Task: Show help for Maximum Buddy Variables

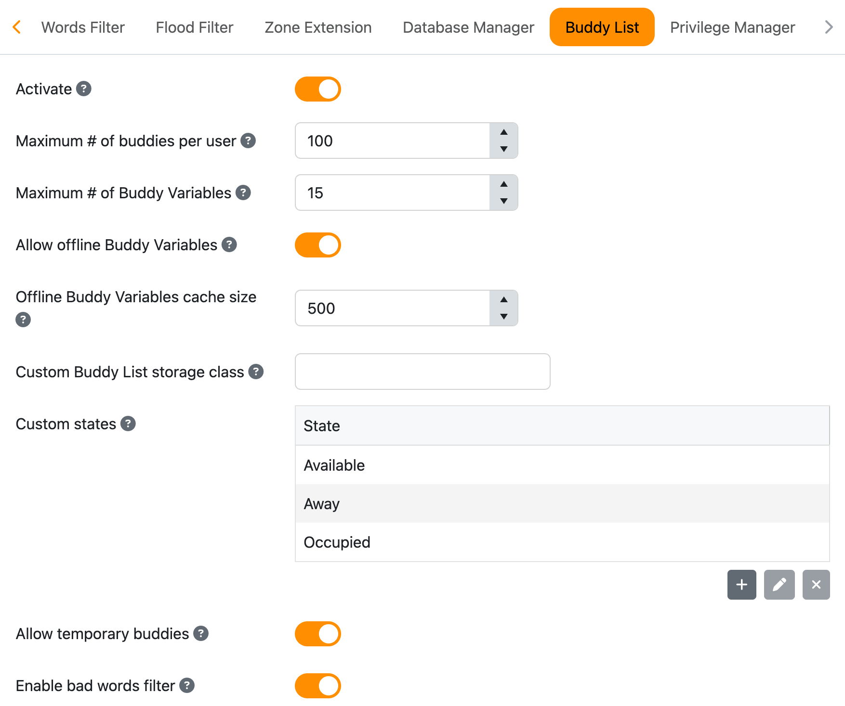Action: click(x=243, y=193)
